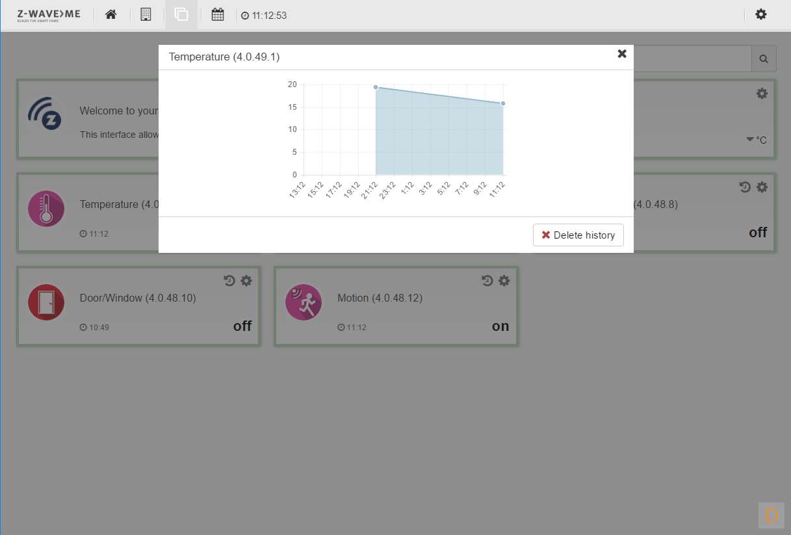Click the 10:49 timestamp on Door/Window
Image resolution: width=791 pixels, height=535 pixels.
click(95, 328)
